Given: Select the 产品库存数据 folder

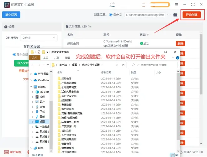Looking at the screenshot, I should click(67, 83).
